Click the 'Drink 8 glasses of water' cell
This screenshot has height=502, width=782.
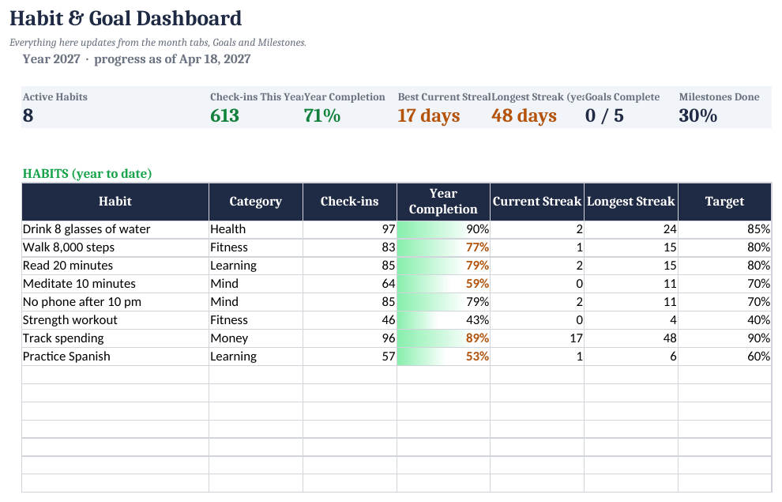(x=115, y=229)
